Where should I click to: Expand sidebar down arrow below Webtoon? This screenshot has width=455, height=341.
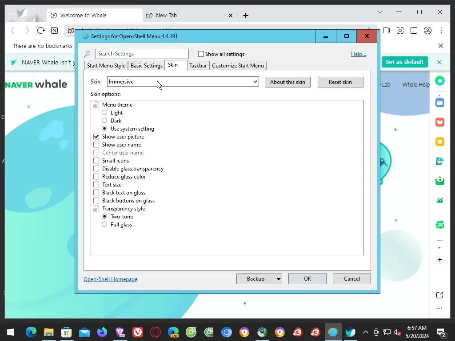439,248
